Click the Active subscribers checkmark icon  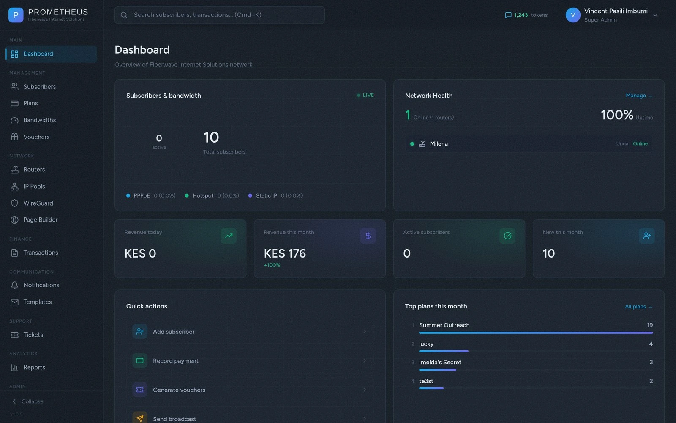pos(507,236)
